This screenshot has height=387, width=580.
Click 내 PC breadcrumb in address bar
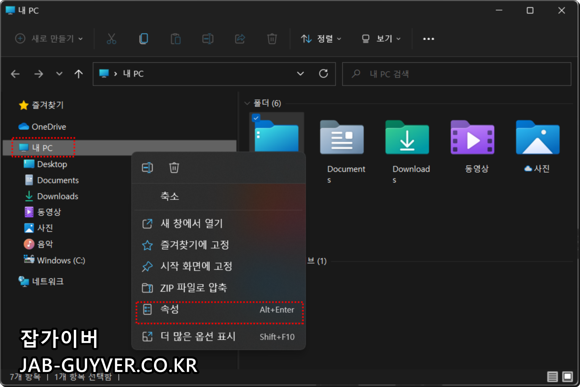coord(133,74)
